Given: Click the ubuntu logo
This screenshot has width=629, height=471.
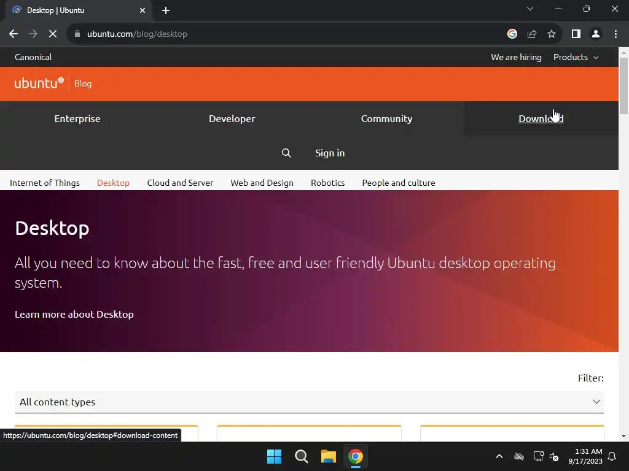Looking at the screenshot, I should (x=39, y=83).
